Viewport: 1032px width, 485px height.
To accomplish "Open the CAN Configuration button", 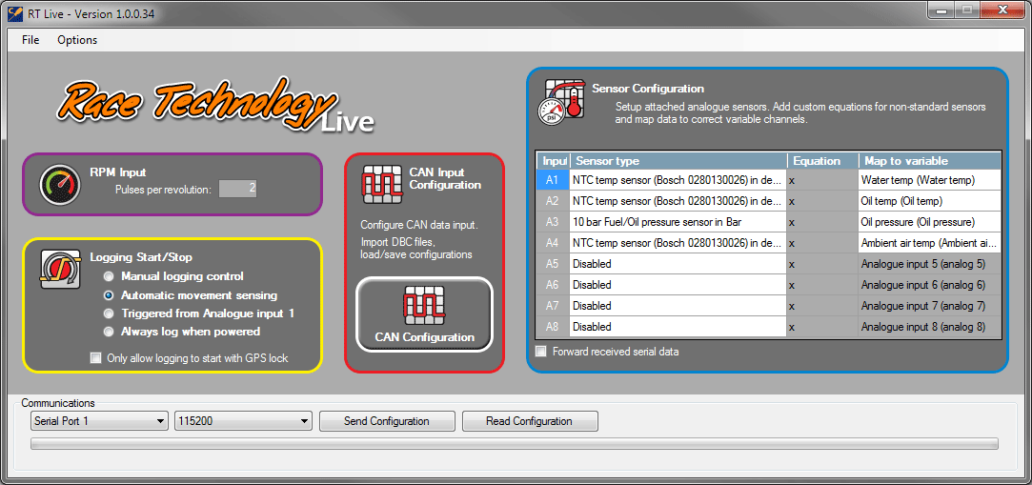I will pyautogui.click(x=424, y=314).
